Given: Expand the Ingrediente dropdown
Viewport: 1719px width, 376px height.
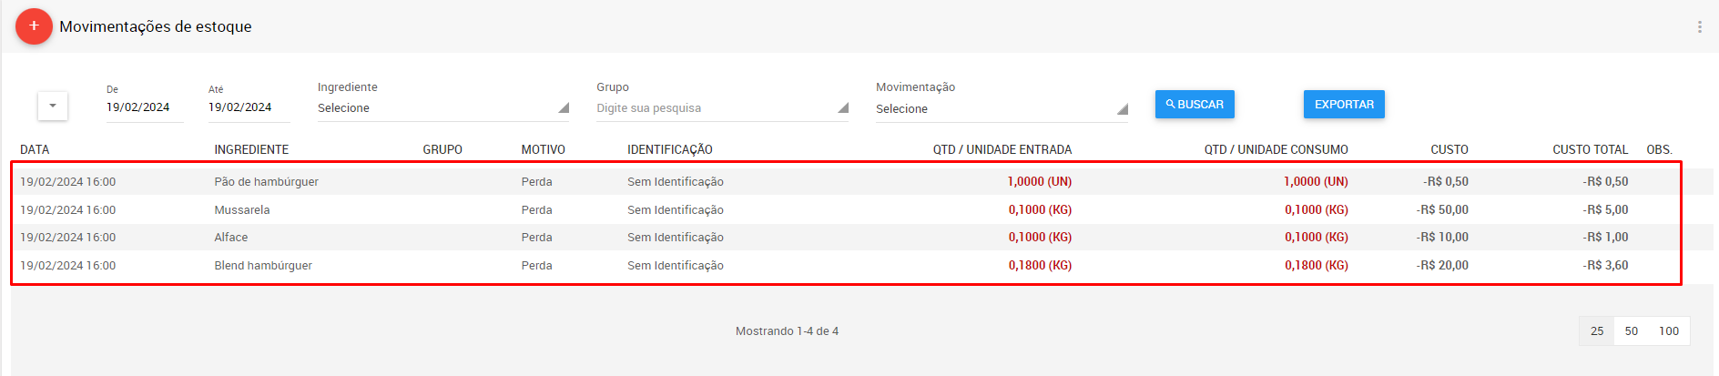Looking at the screenshot, I should (x=443, y=108).
